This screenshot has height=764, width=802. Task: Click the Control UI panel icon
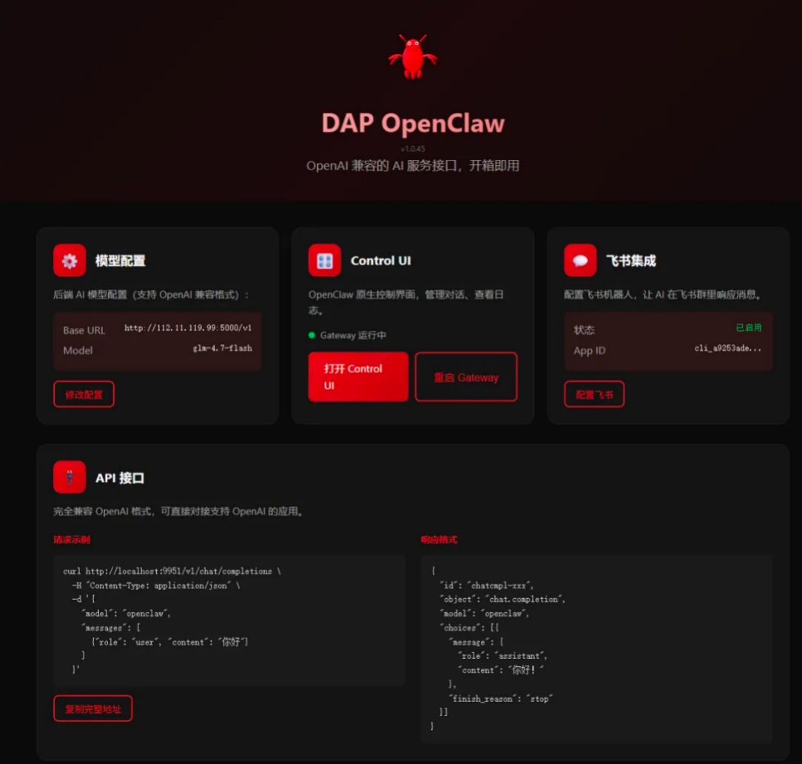[324, 261]
